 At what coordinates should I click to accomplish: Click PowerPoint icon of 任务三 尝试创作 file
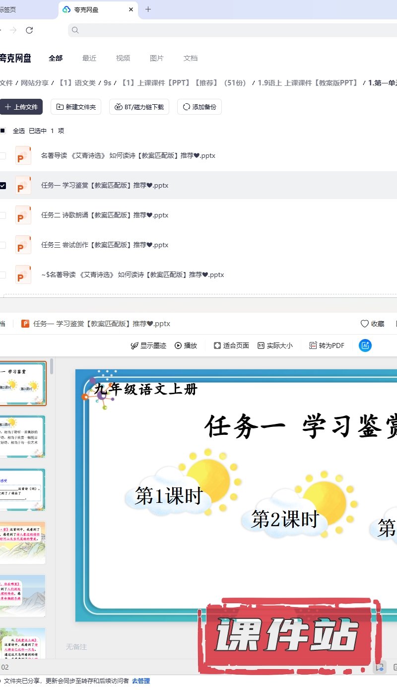coord(23,245)
